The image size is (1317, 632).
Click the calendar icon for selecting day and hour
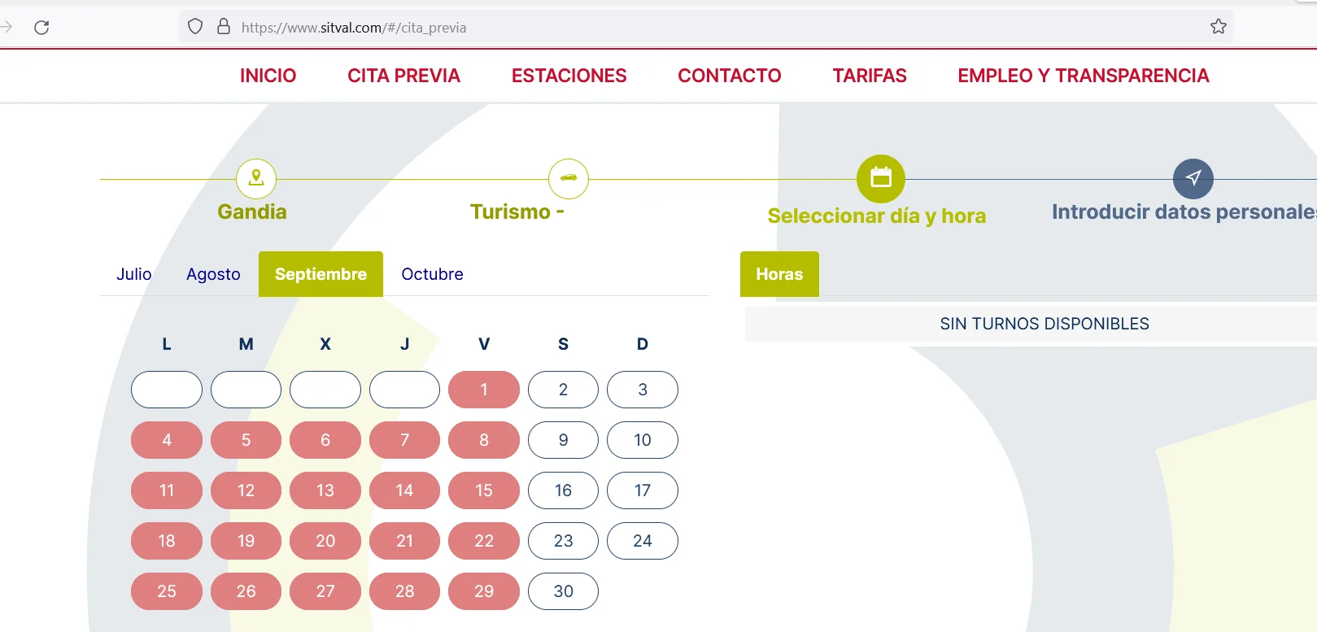(881, 178)
